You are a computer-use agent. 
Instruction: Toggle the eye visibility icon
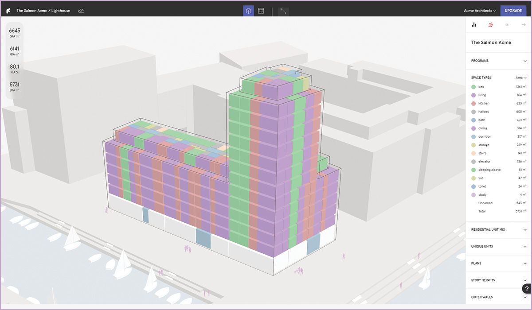click(507, 25)
